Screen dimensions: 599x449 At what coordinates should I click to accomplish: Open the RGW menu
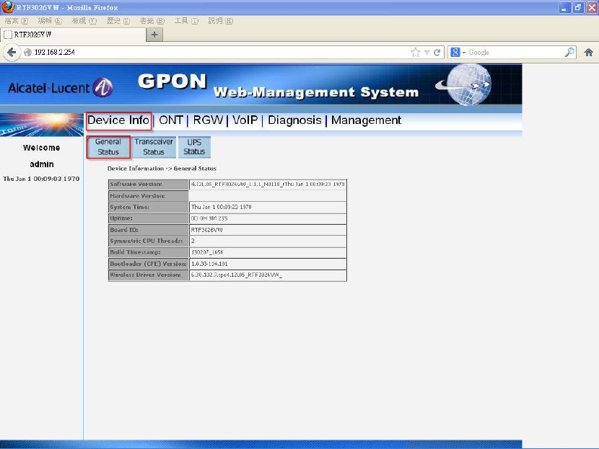pos(208,120)
